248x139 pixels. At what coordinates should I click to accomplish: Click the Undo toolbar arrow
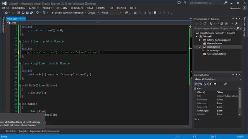37,13
